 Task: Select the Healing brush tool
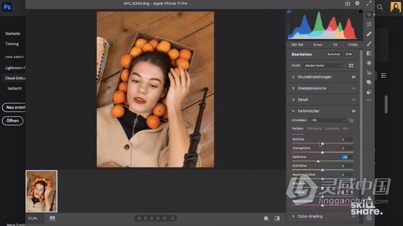click(x=369, y=34)
